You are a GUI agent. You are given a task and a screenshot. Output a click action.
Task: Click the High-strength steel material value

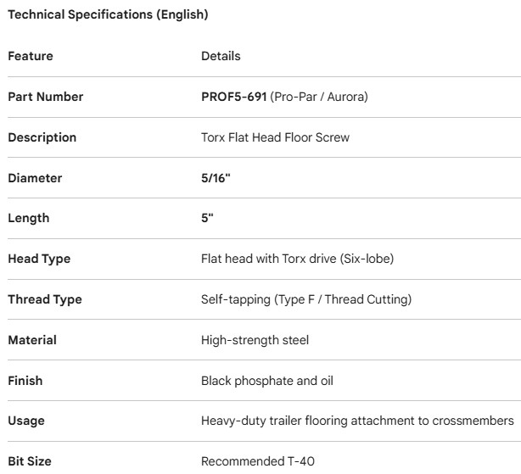(x=255, y=340)
